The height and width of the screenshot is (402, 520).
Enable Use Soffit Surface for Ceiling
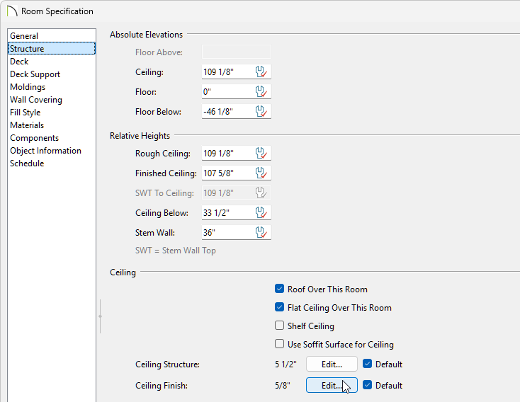click(x=279, y=344)
